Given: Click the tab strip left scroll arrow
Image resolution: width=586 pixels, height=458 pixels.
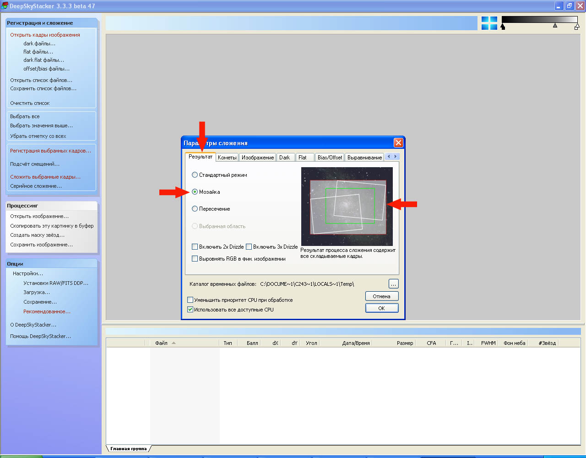Looking at the screenshot, I should [x=389, y=157].
